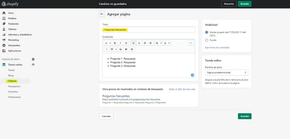Click the Inicio home icon
The width and height of the screenshot is (290, 139).
(4, 13)
